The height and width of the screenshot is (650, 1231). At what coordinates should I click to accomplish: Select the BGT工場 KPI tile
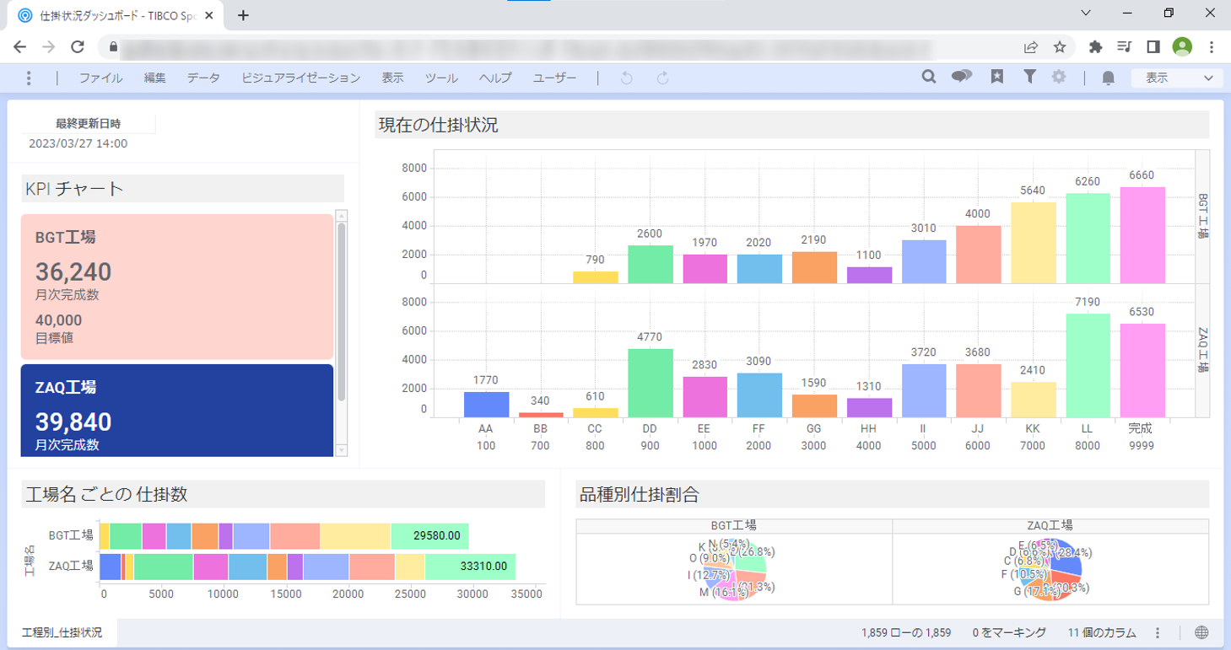coord(177,287)
